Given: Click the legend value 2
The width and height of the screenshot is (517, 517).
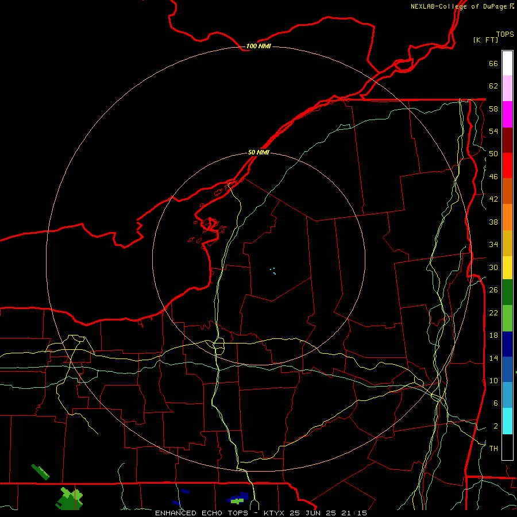Looking at the screenshot, I should point(496,426).
